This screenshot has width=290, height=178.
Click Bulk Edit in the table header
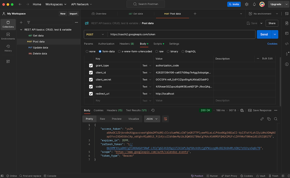click(x=267, y=58)
